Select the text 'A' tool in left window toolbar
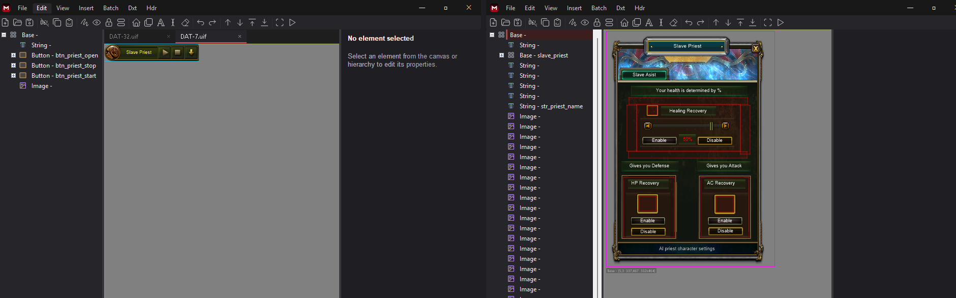The width and height of the screenshot is (956, 298). coord(161,22)
